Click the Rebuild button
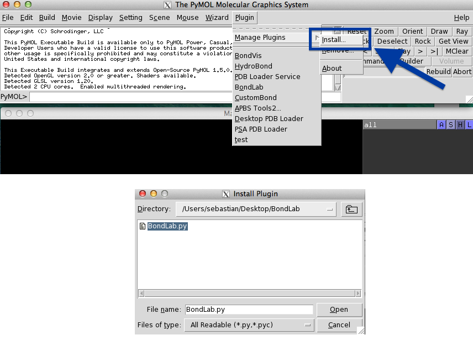 tap(438, 71)
